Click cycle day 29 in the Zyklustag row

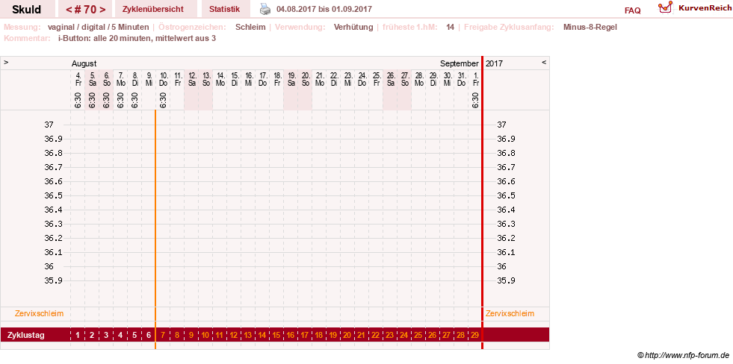475,335
